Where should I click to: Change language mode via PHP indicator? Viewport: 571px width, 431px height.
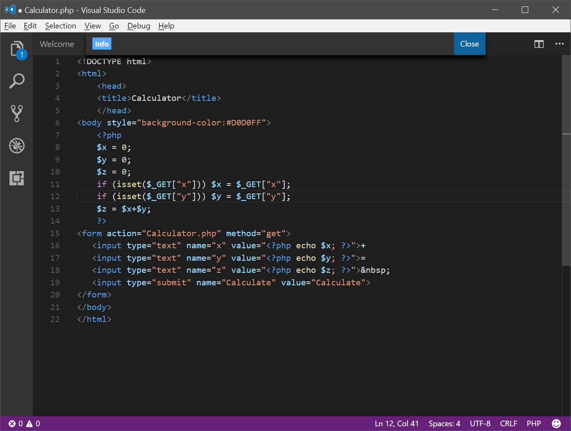coord(534,424)
